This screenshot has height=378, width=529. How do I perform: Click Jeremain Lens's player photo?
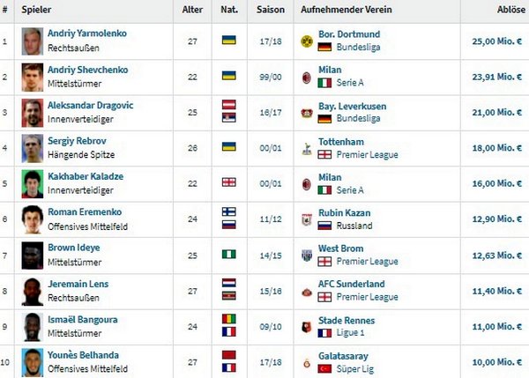coord(33,290)
